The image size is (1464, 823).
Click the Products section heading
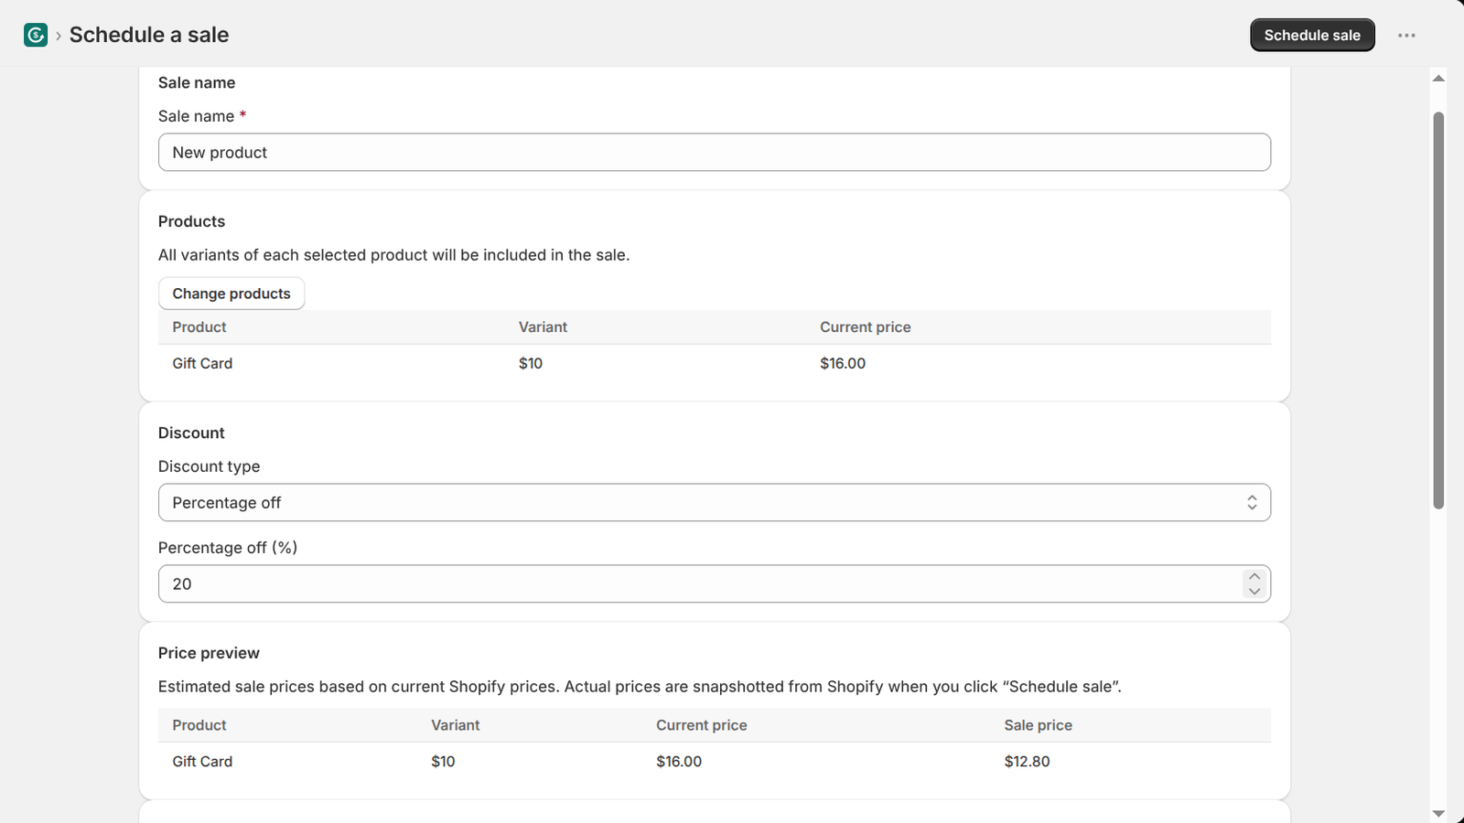point(191,221)
